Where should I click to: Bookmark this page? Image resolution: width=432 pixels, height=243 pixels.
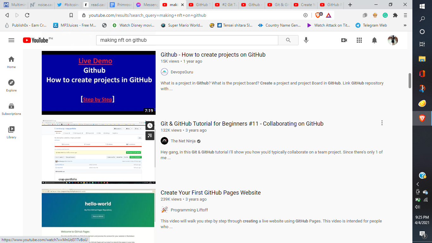coord(71,15)
